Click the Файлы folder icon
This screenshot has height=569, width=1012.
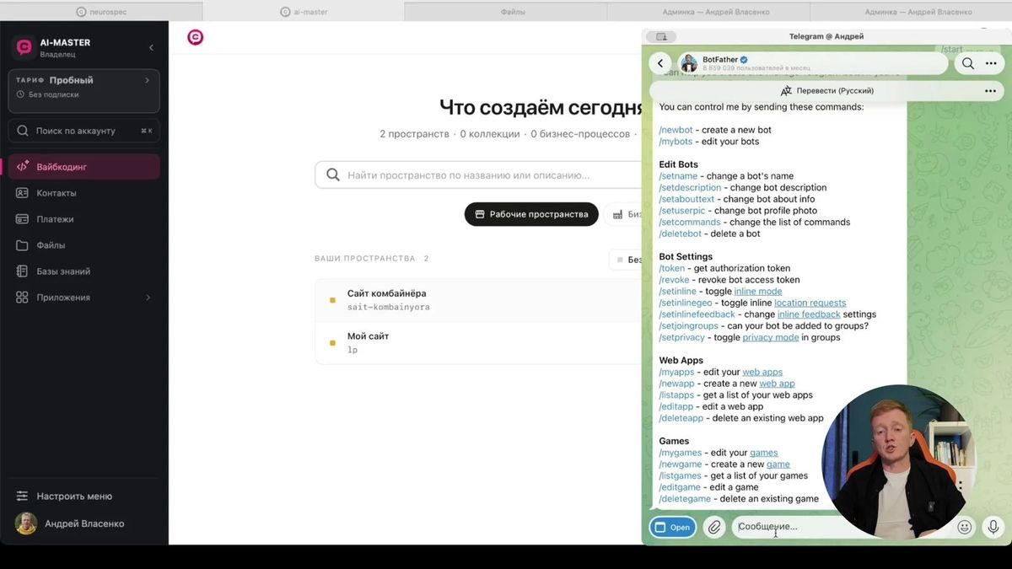(22, 245)
